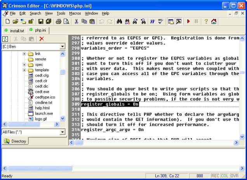Click the Word Wrap W icon
The height and width of the screenshot is (180, 247).
[153, 21]
